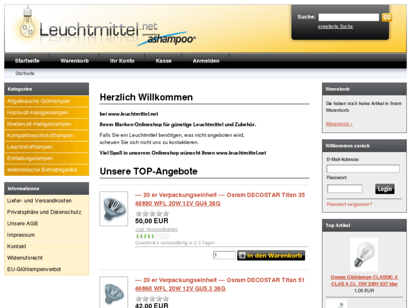Click zzgl. Versandkosten link under 50,00 EUR

click(x=156, y=229)
